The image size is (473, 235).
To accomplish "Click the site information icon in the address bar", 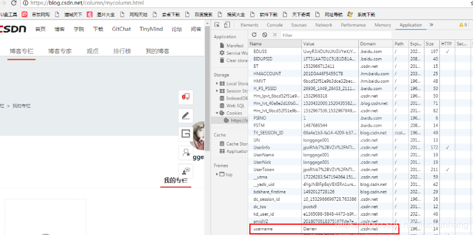I will tap(26, 3).
